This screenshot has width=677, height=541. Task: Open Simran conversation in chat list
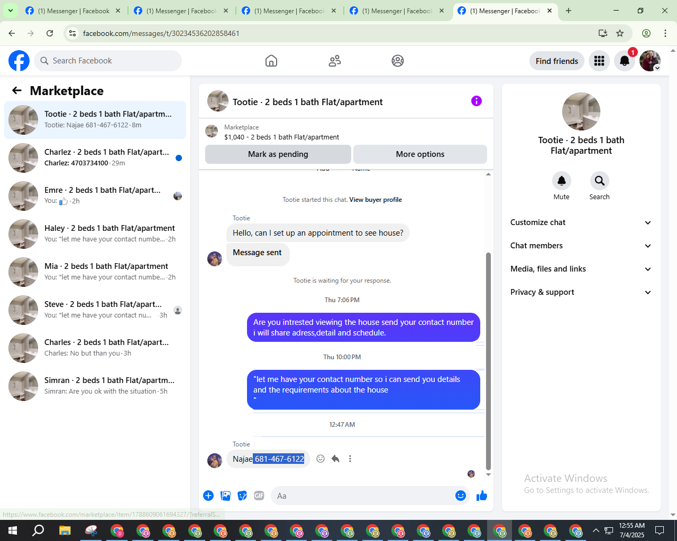tap(95, 386)
